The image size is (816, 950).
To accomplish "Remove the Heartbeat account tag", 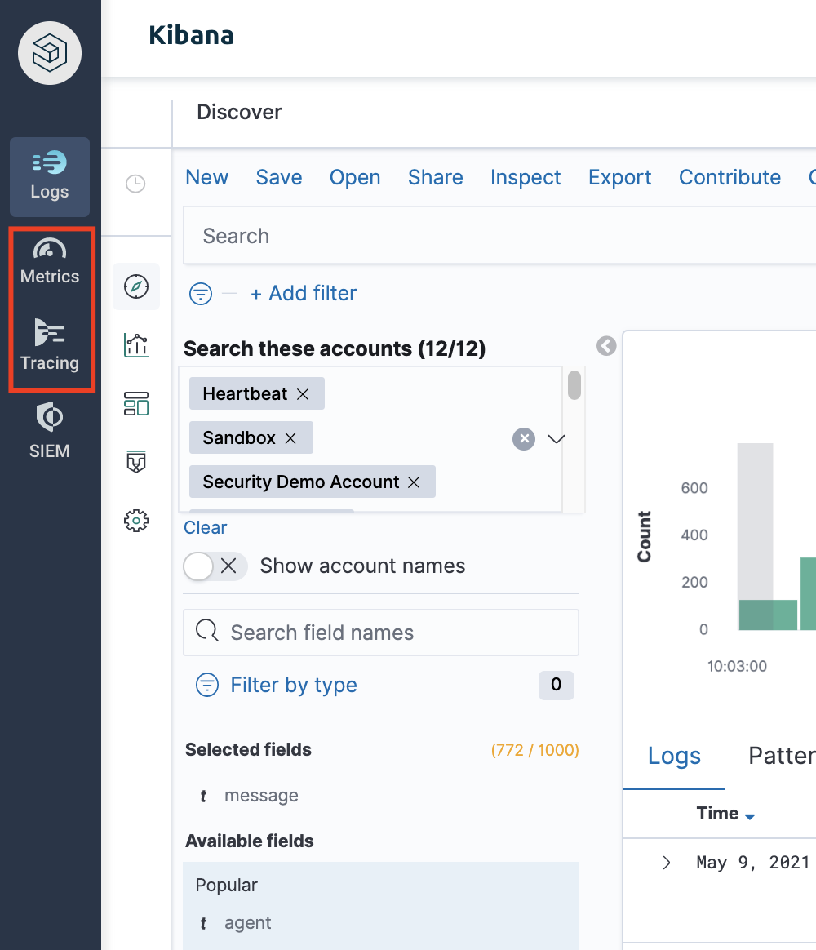I will pos(303,394).
